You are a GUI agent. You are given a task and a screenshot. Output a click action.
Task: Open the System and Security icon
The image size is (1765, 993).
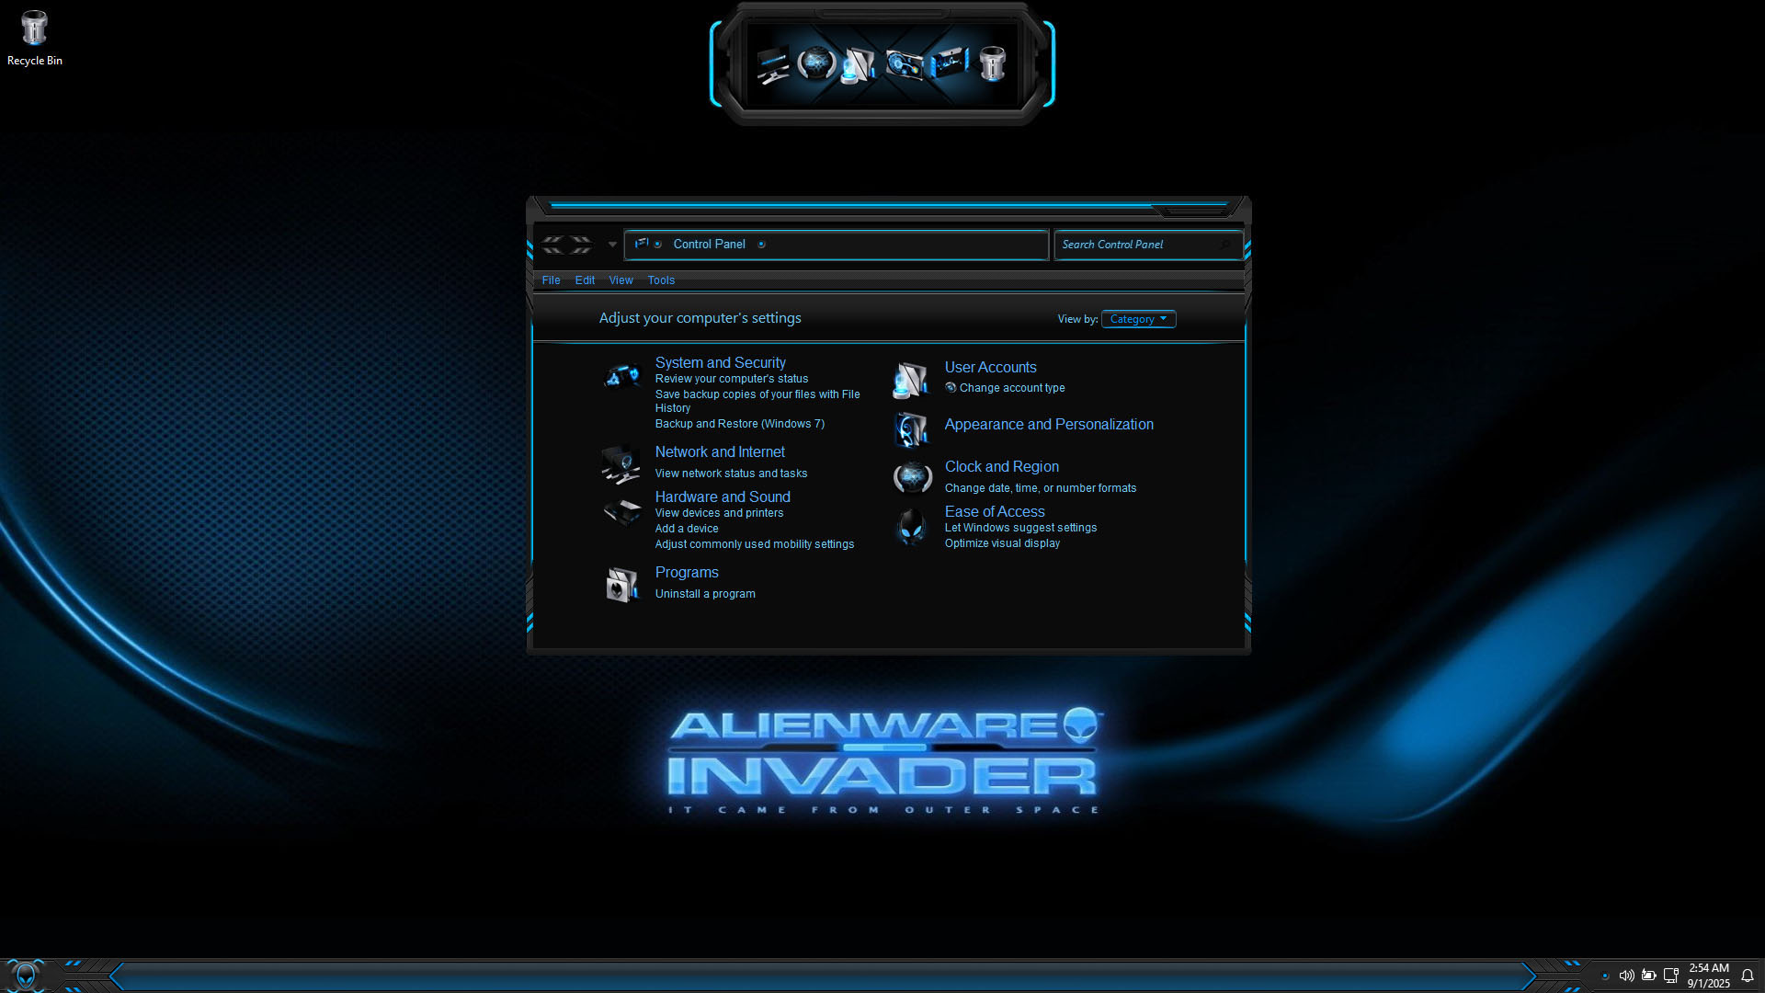click(x=622, y=376)
